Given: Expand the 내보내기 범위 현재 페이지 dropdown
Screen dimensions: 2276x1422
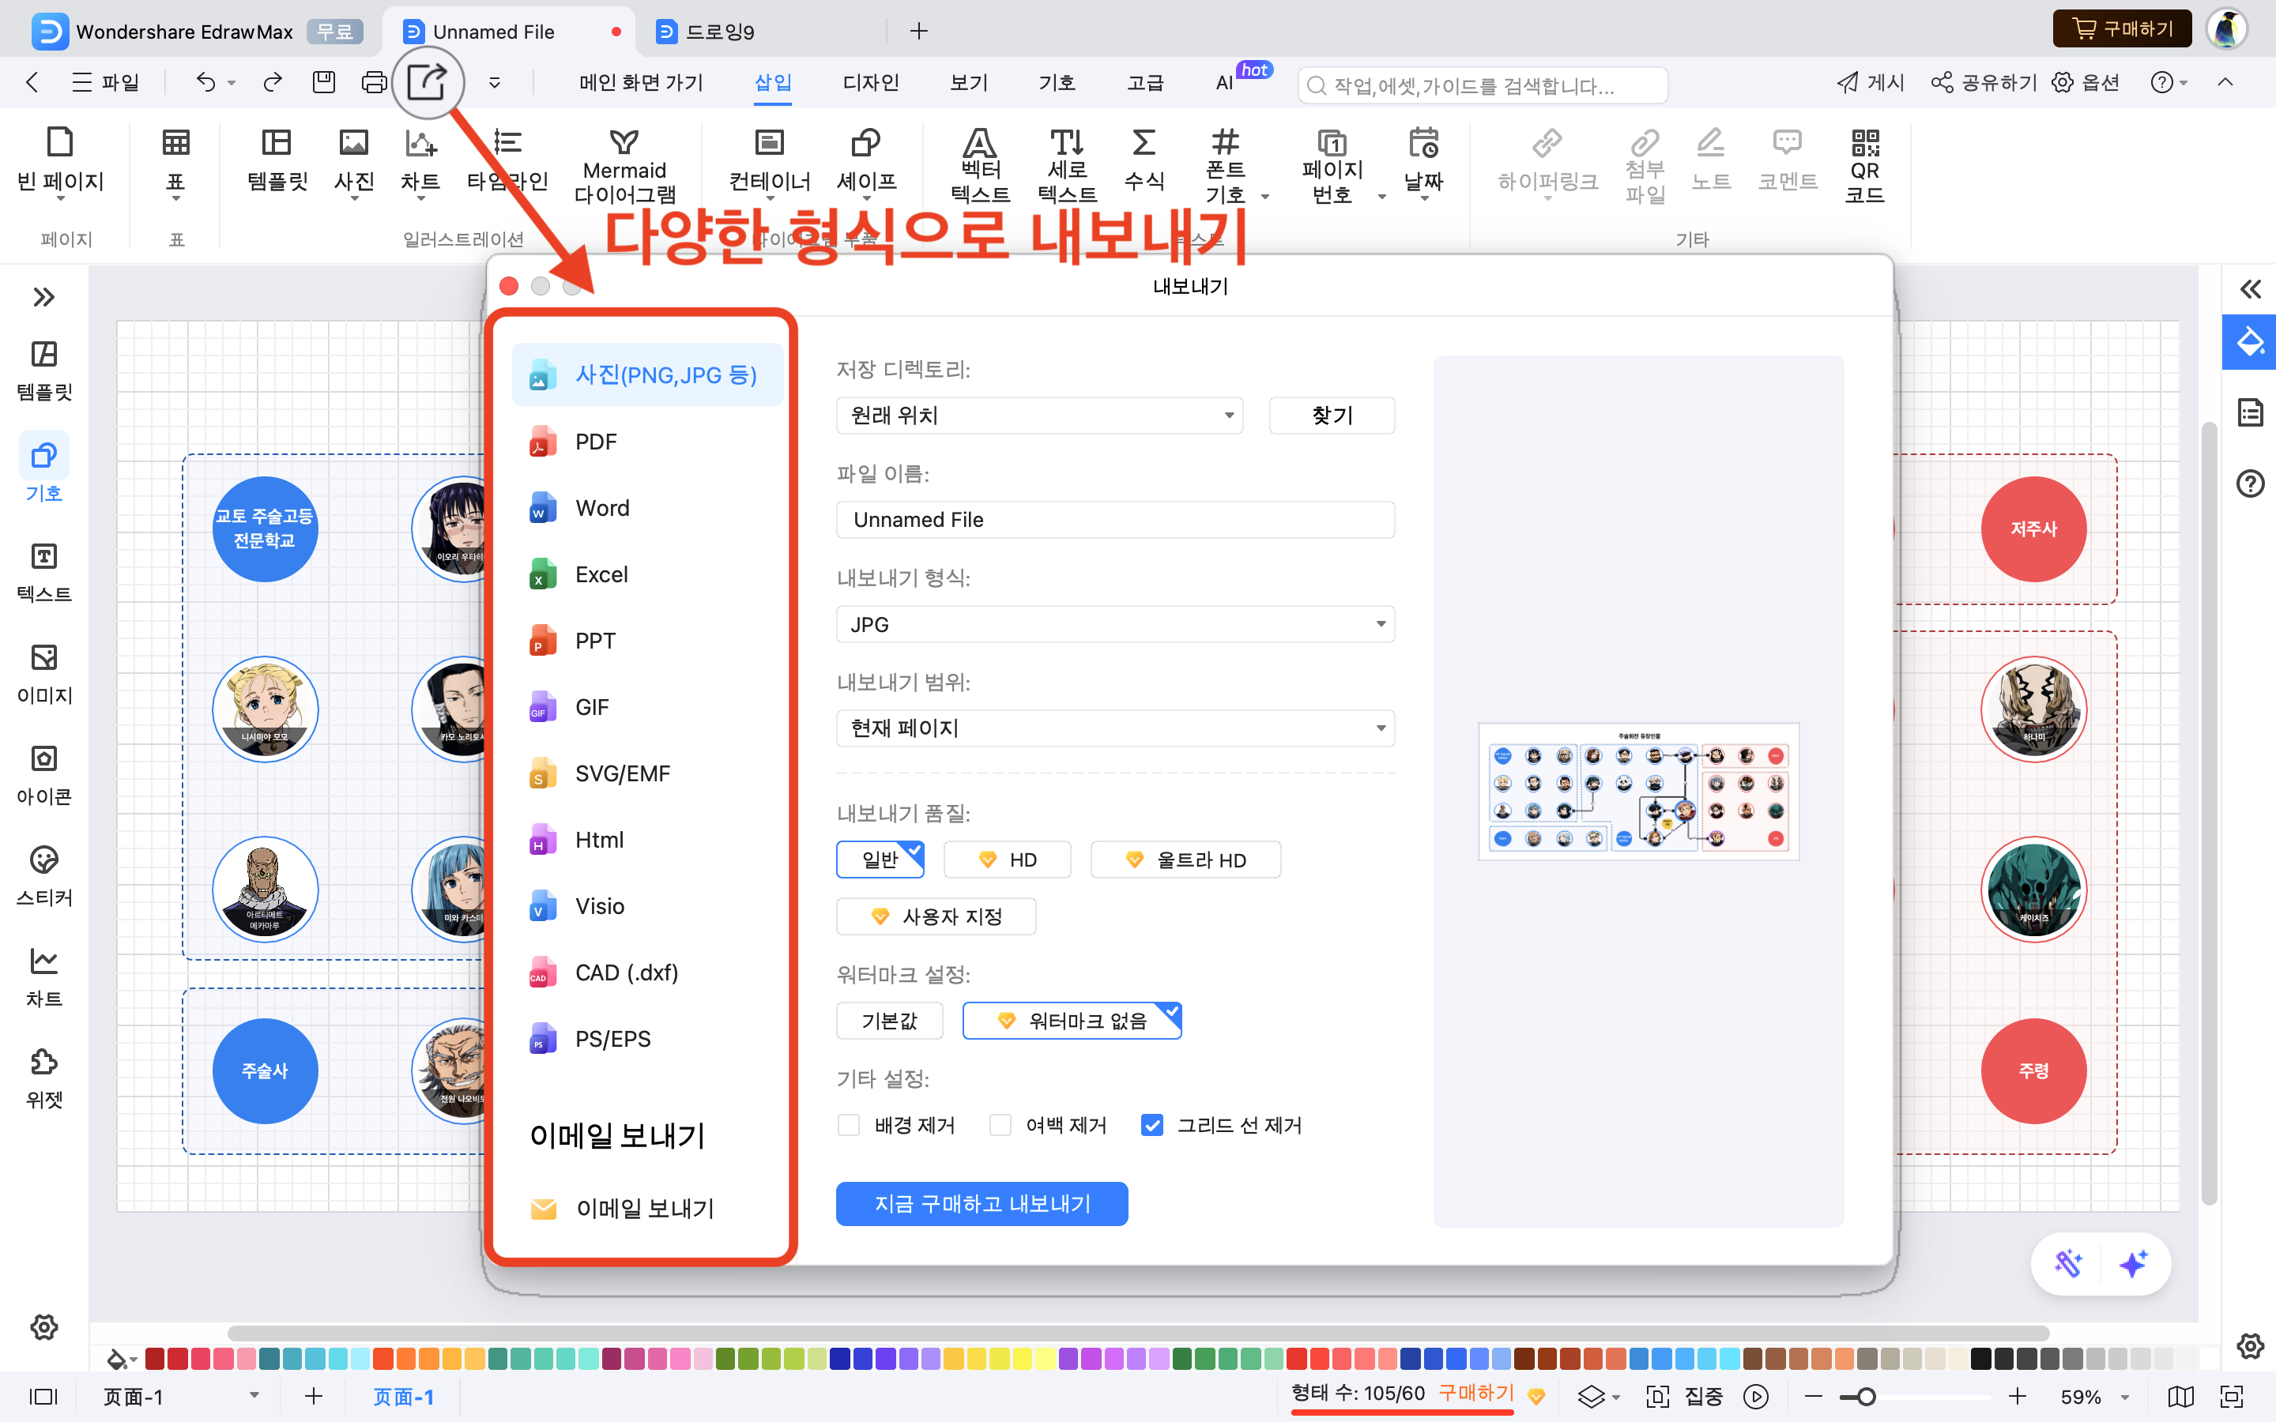Looking at the screenshot, I should 1114,728.
